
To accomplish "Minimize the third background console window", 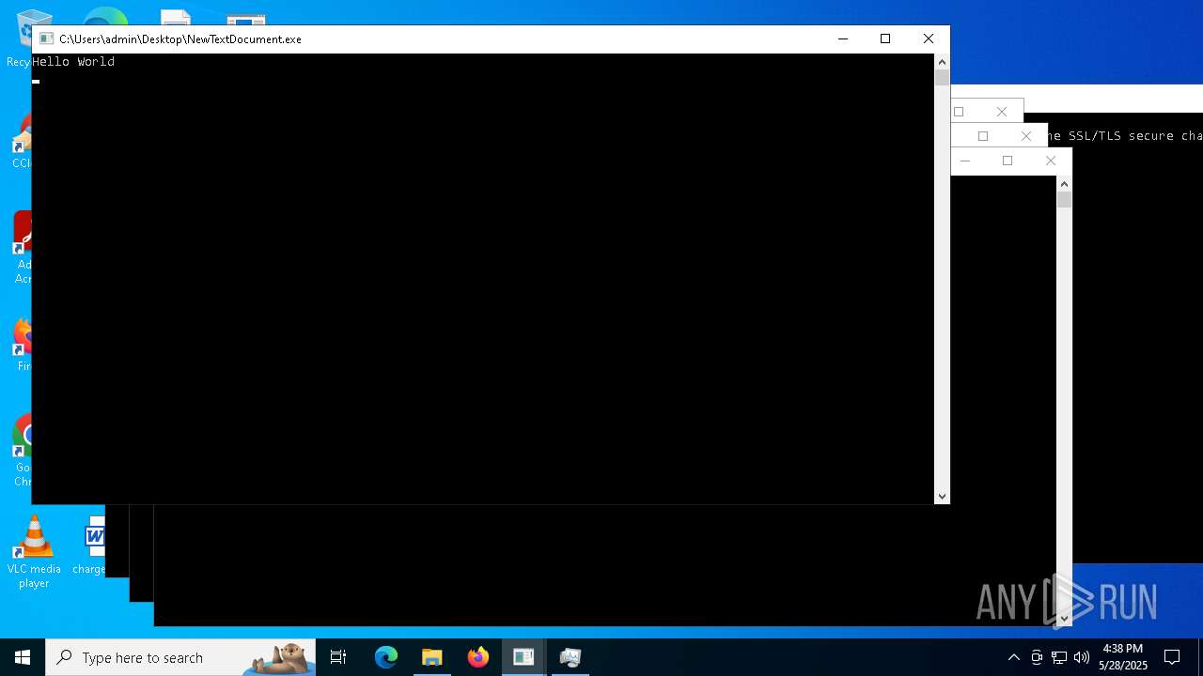I will (965, 161).
